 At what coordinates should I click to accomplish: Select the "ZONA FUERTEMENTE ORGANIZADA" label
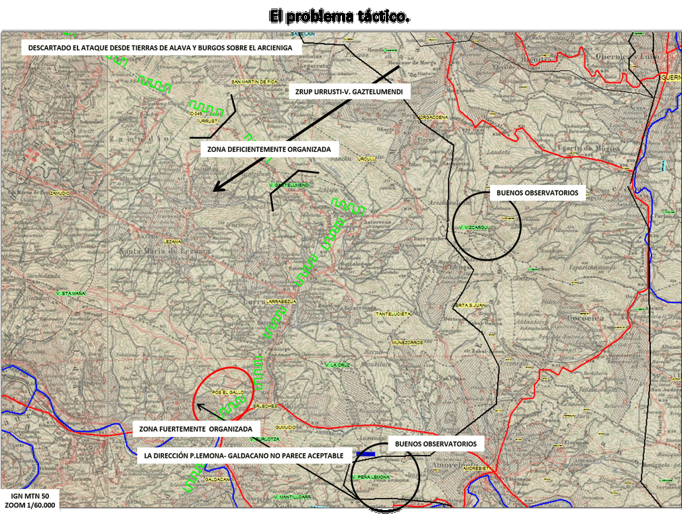click(x=196, y=428)
